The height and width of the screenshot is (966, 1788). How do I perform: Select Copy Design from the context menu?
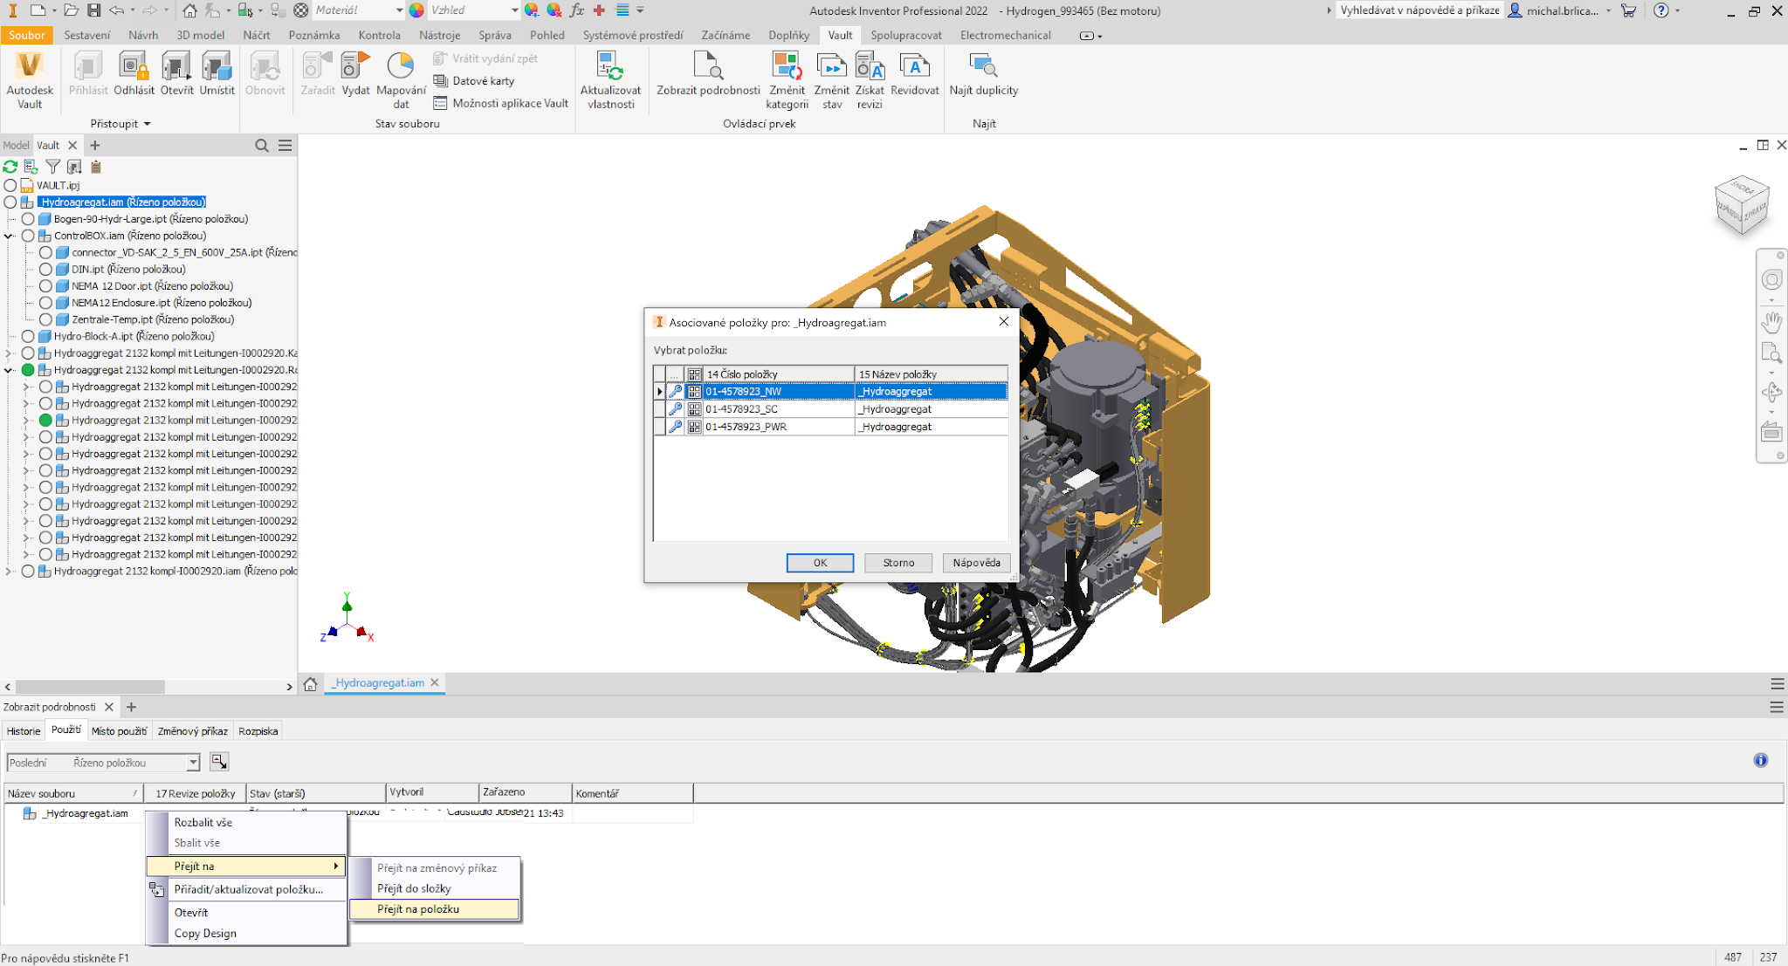tap(204, 933)
